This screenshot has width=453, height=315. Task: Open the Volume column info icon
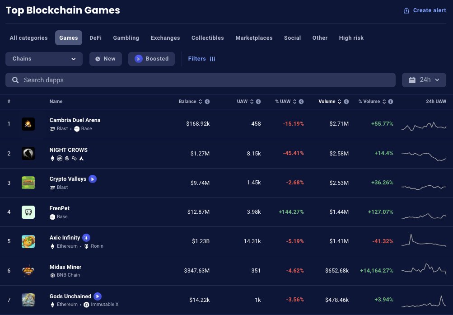coord(346,102)
